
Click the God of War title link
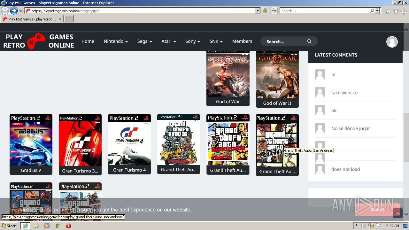[x=228, y=102]
